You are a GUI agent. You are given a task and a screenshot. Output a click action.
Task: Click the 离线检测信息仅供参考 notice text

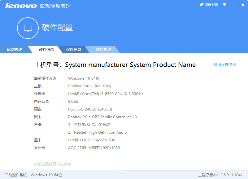[53, 164]
